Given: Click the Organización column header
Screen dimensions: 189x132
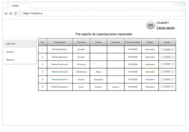Looking at the screenshot, I should (x=60, y=42).
